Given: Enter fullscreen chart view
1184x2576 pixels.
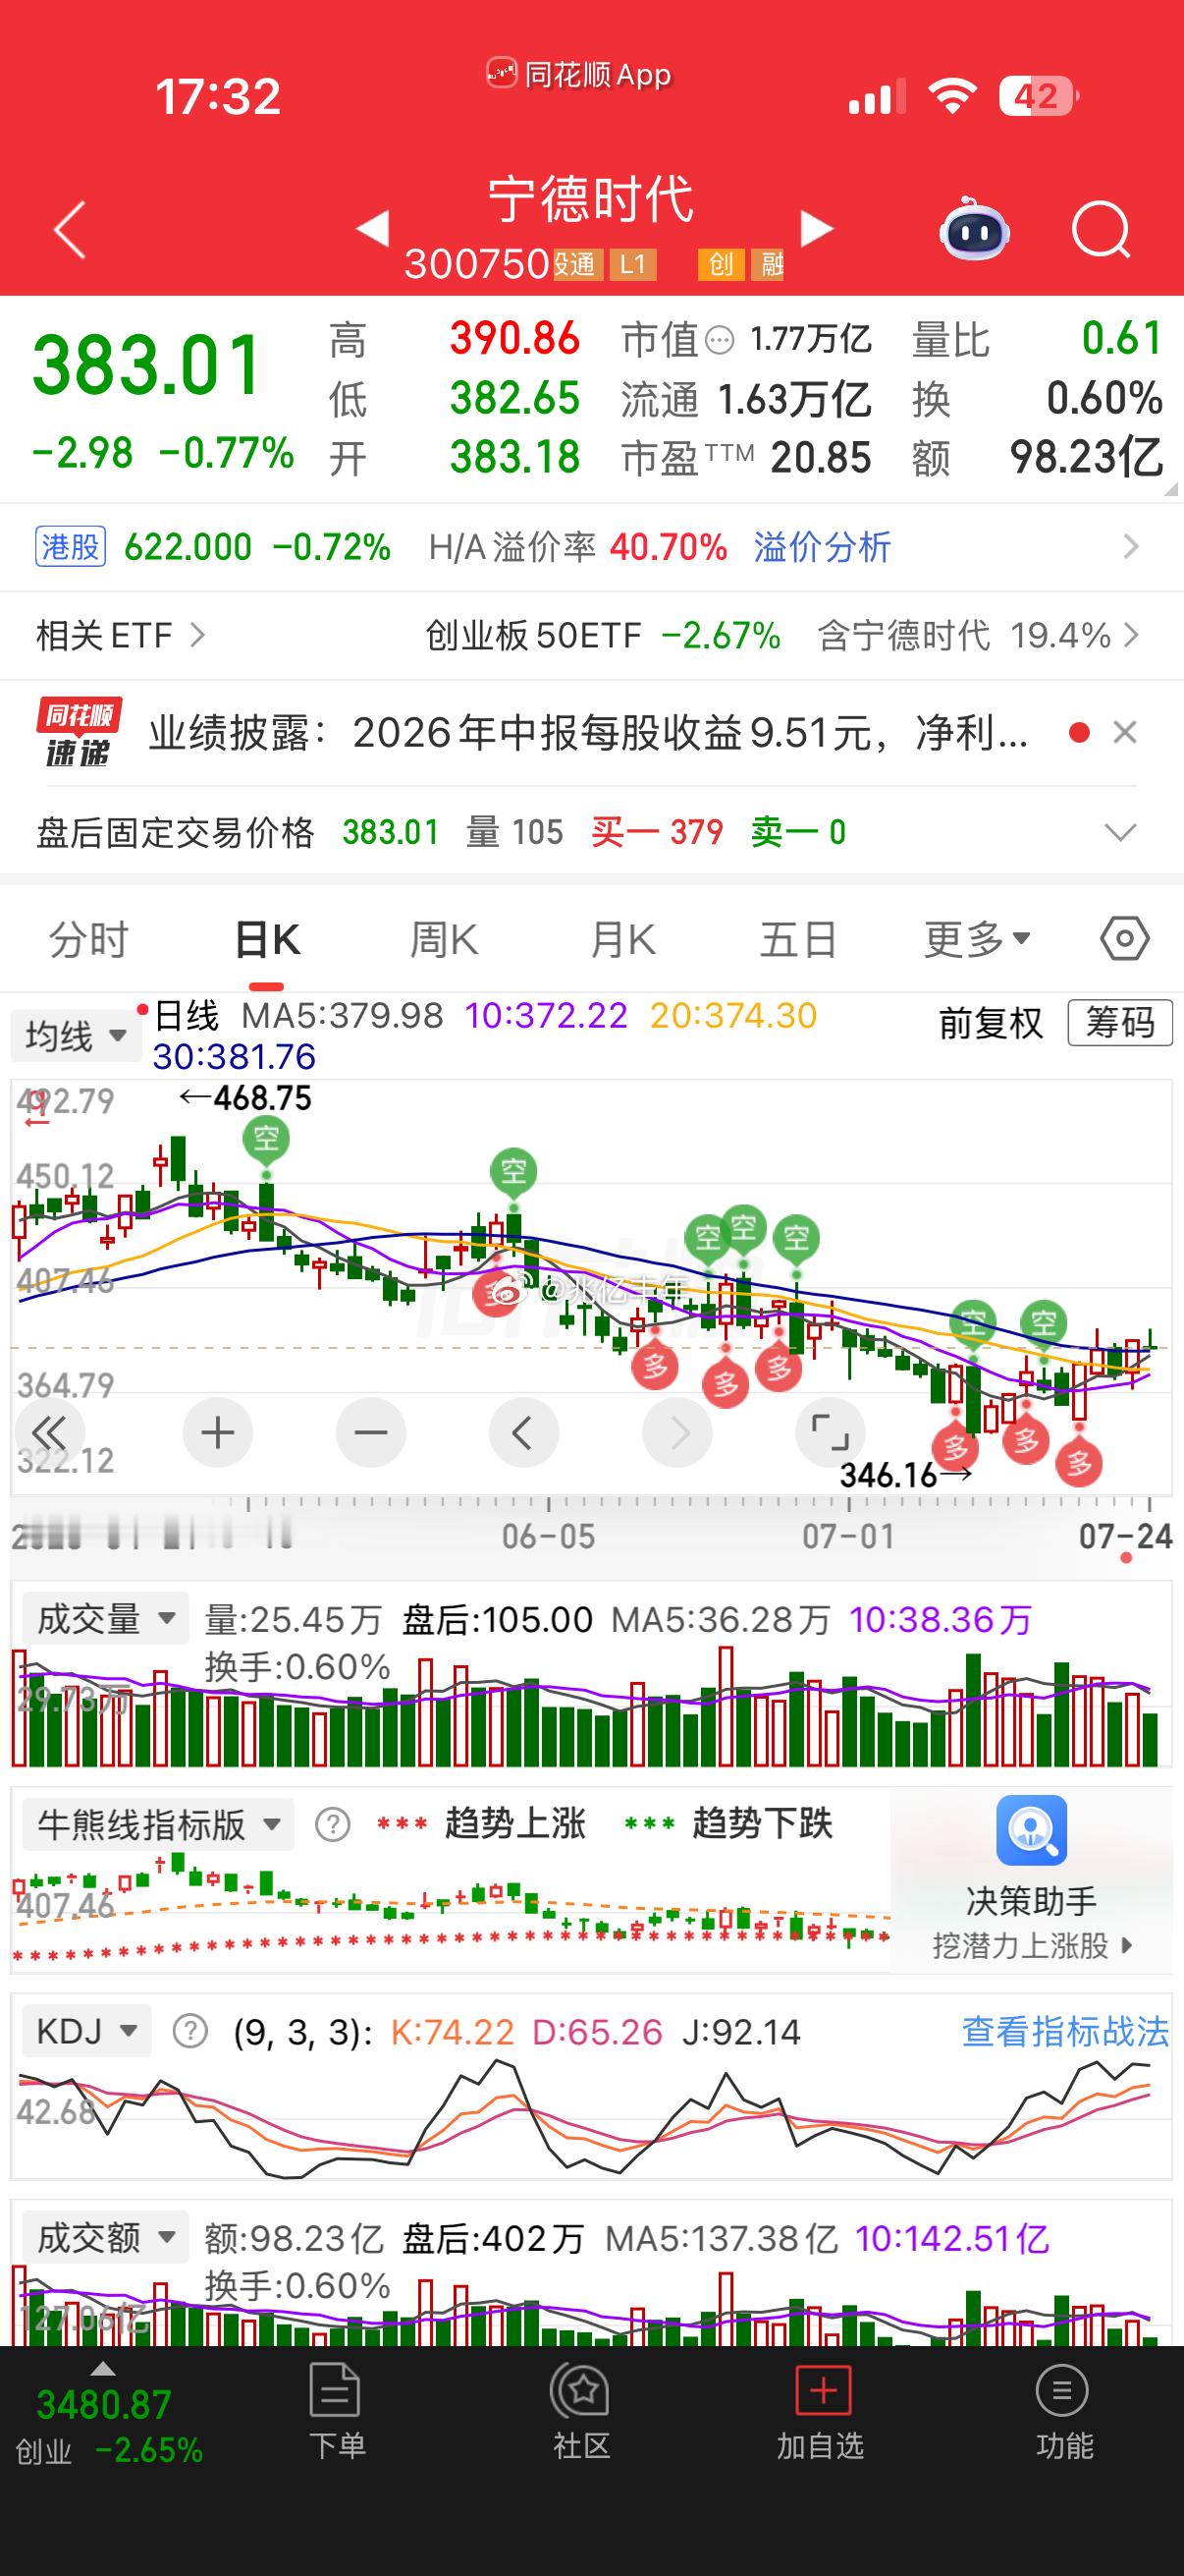Looking at the screenshot, I should (831, 1433).
